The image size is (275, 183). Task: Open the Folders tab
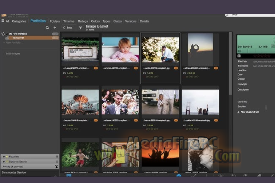coord(55,21)
